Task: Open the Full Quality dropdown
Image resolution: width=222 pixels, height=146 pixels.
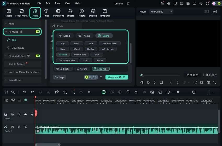Action: pyautogui.click(x=161, y=11)
